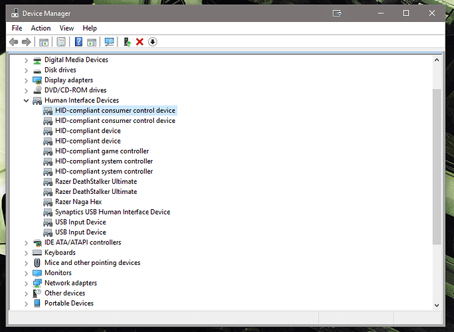454x332 pixels.
Task: Click Show/Hide console tree toolbar icon
Action: point(44,42)
